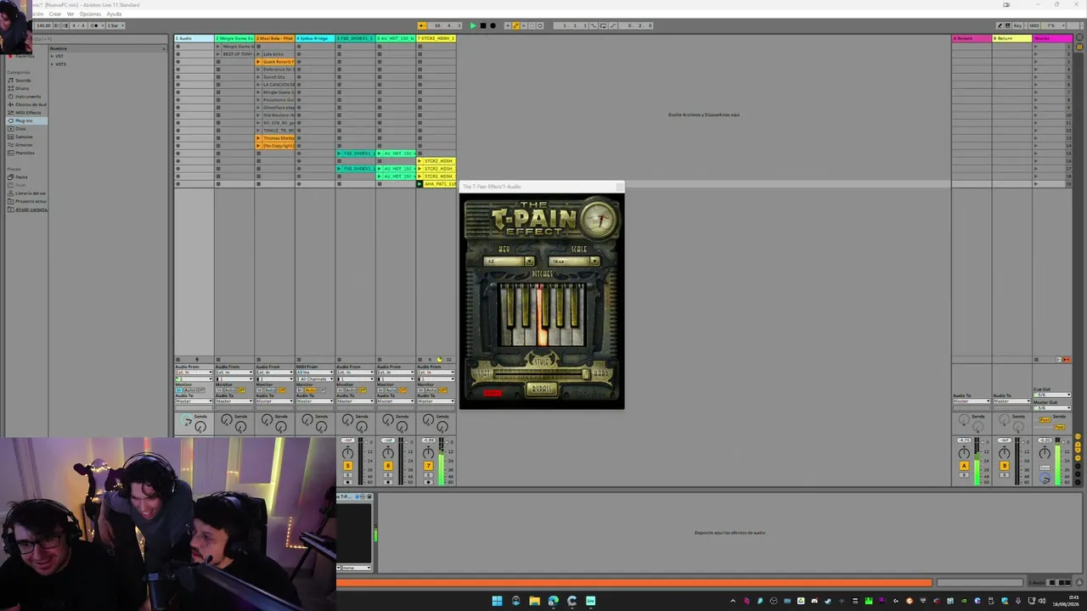Select the 4 Splice Bridge track header
The image size is (1087, 611).
tap(315, 38)
